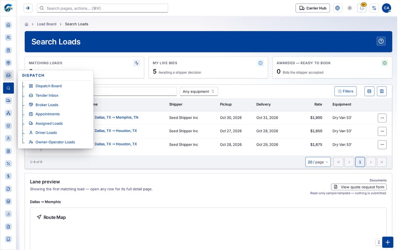Choose Owner-Operator Loads in the Dispatch menu

(x=55, y=142)
